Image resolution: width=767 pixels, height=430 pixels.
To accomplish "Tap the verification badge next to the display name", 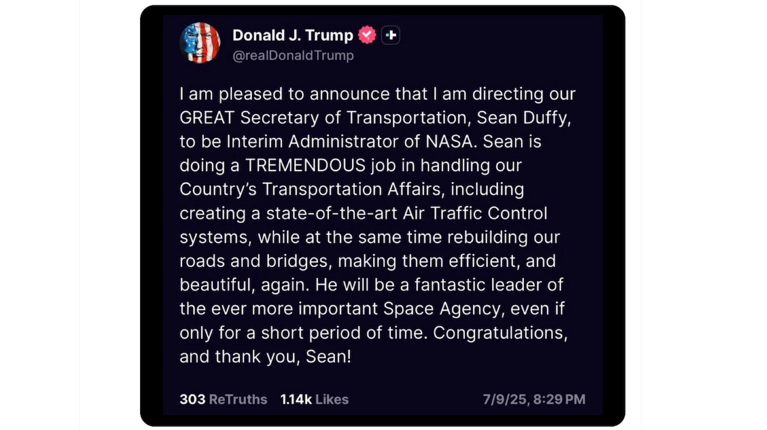I will pyautogui.click(x=366, y=35).
